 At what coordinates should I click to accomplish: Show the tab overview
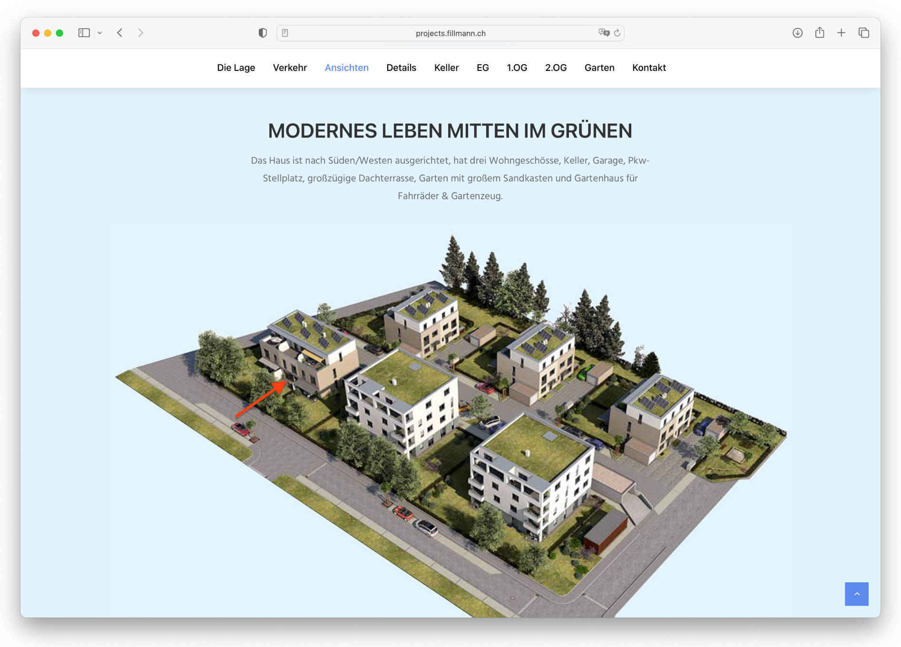point(863,33)
